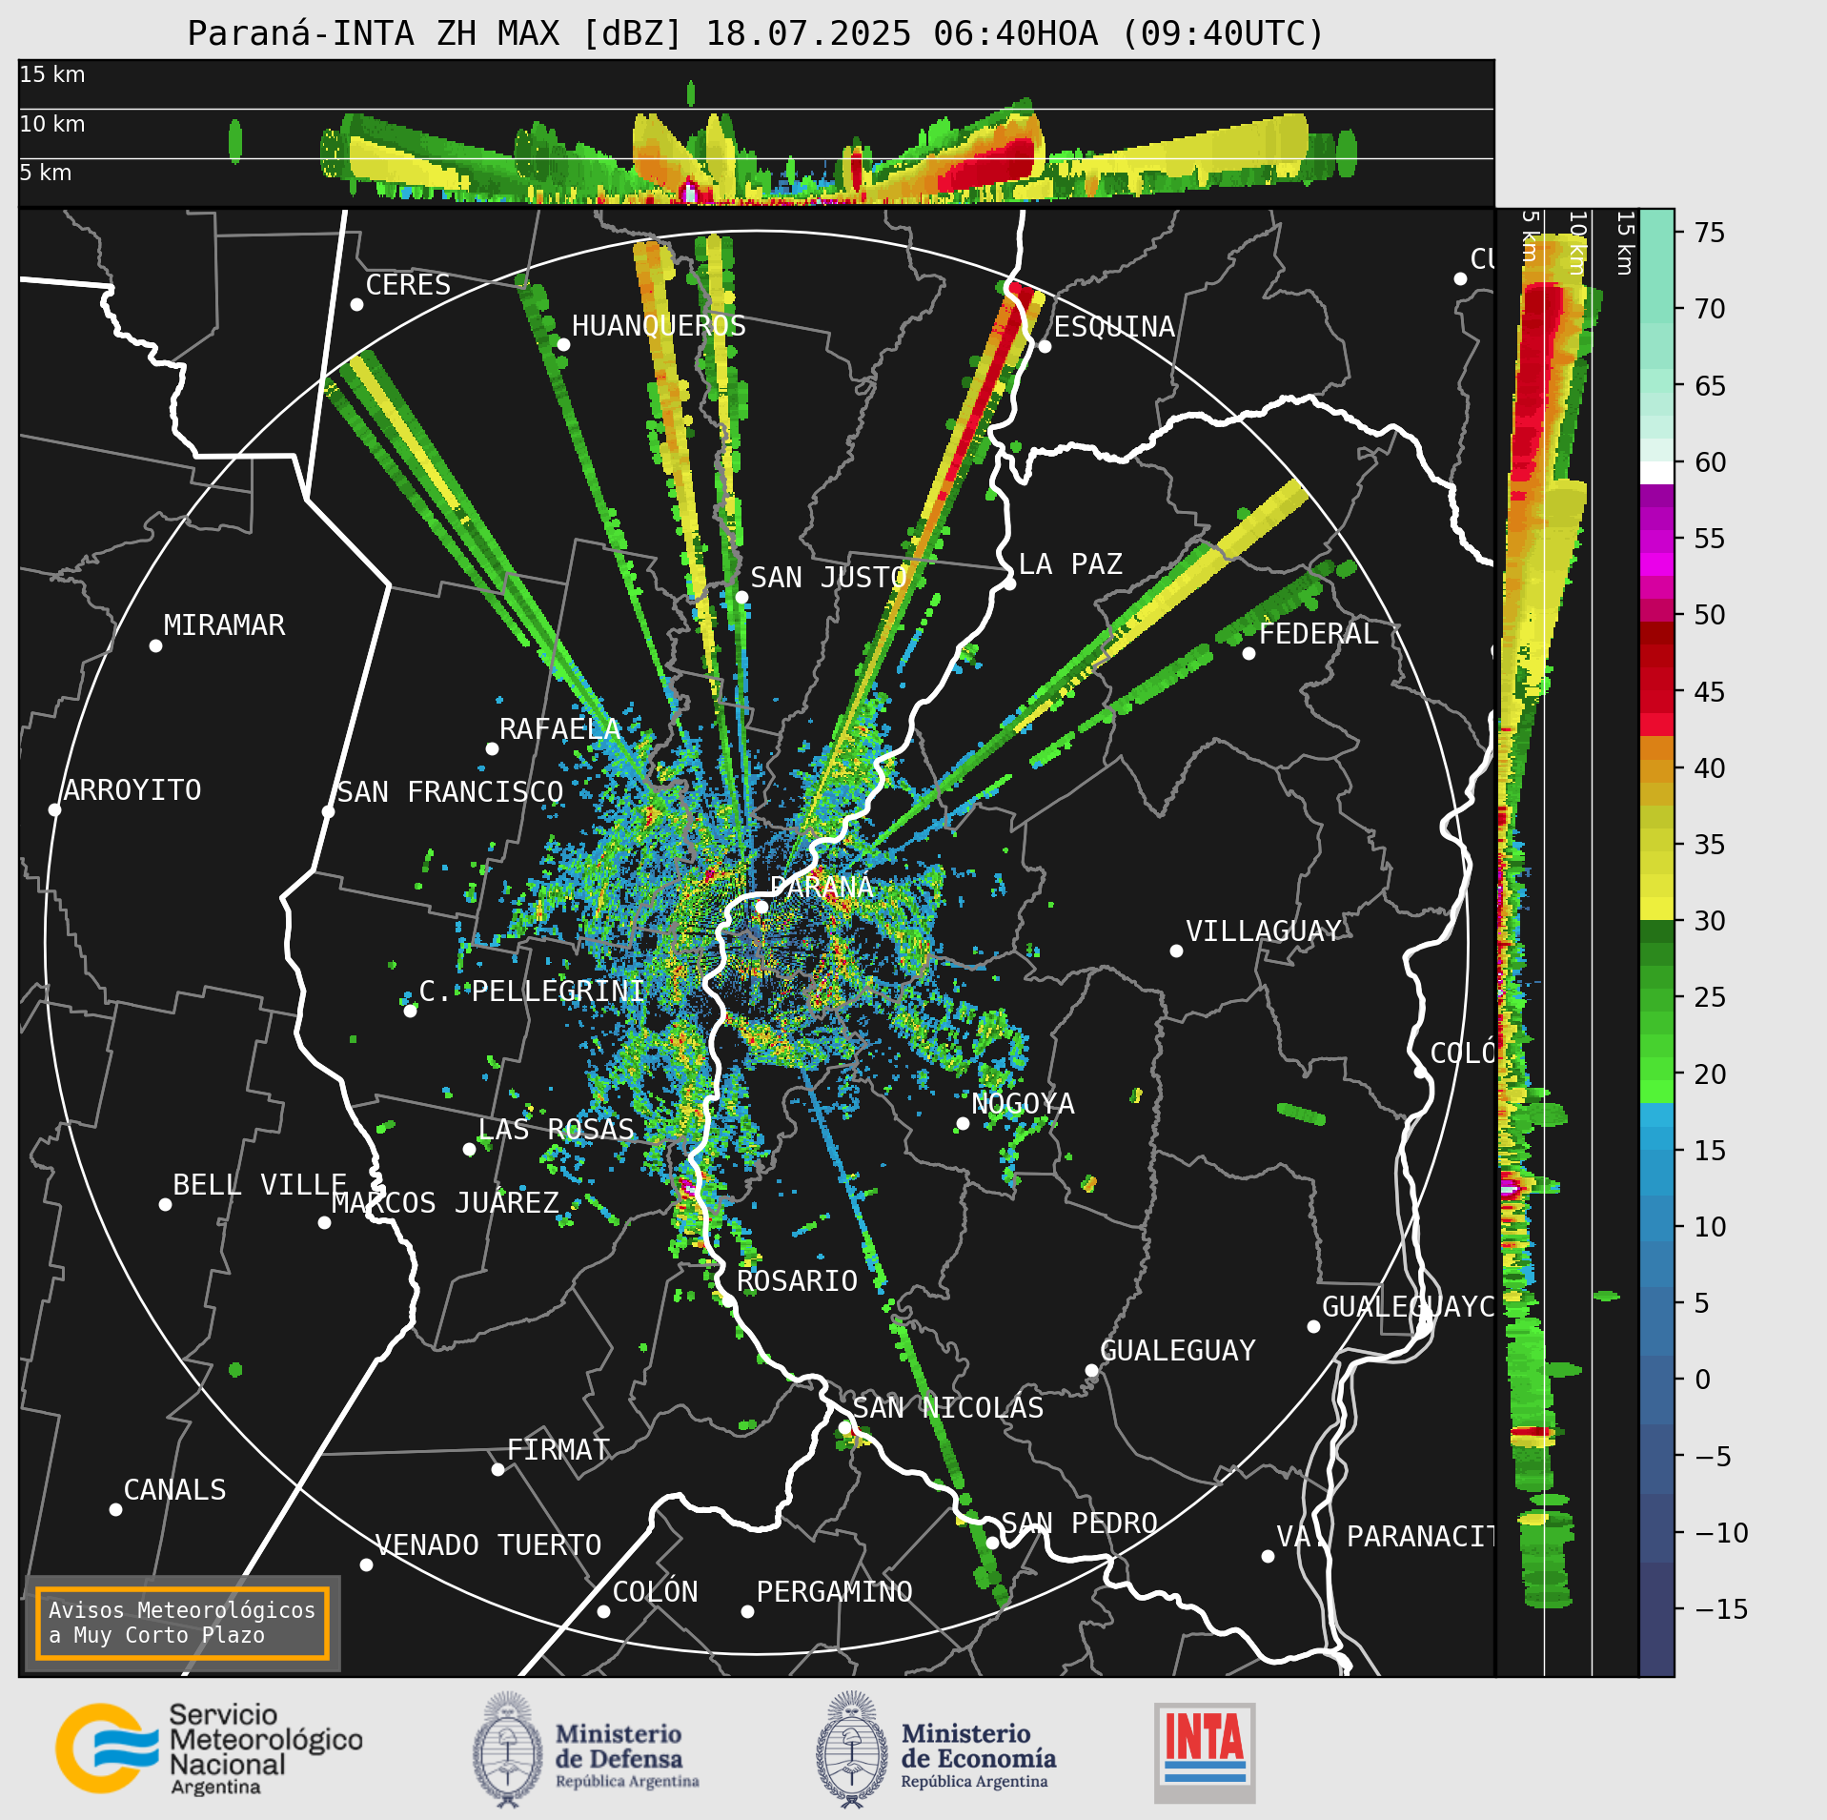The image size is (1827, 1820).
Task: Click the HUANQUEROS city label
Action: 659,326
